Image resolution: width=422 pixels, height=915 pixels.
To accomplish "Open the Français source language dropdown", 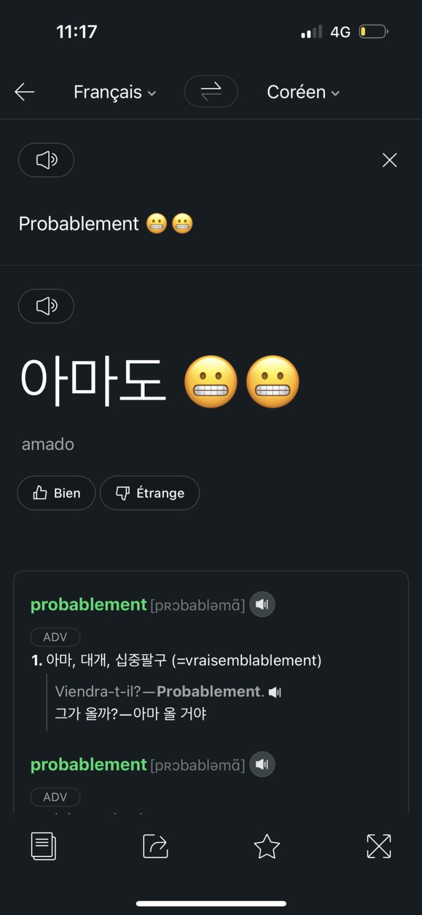I will tap(115, 92).
